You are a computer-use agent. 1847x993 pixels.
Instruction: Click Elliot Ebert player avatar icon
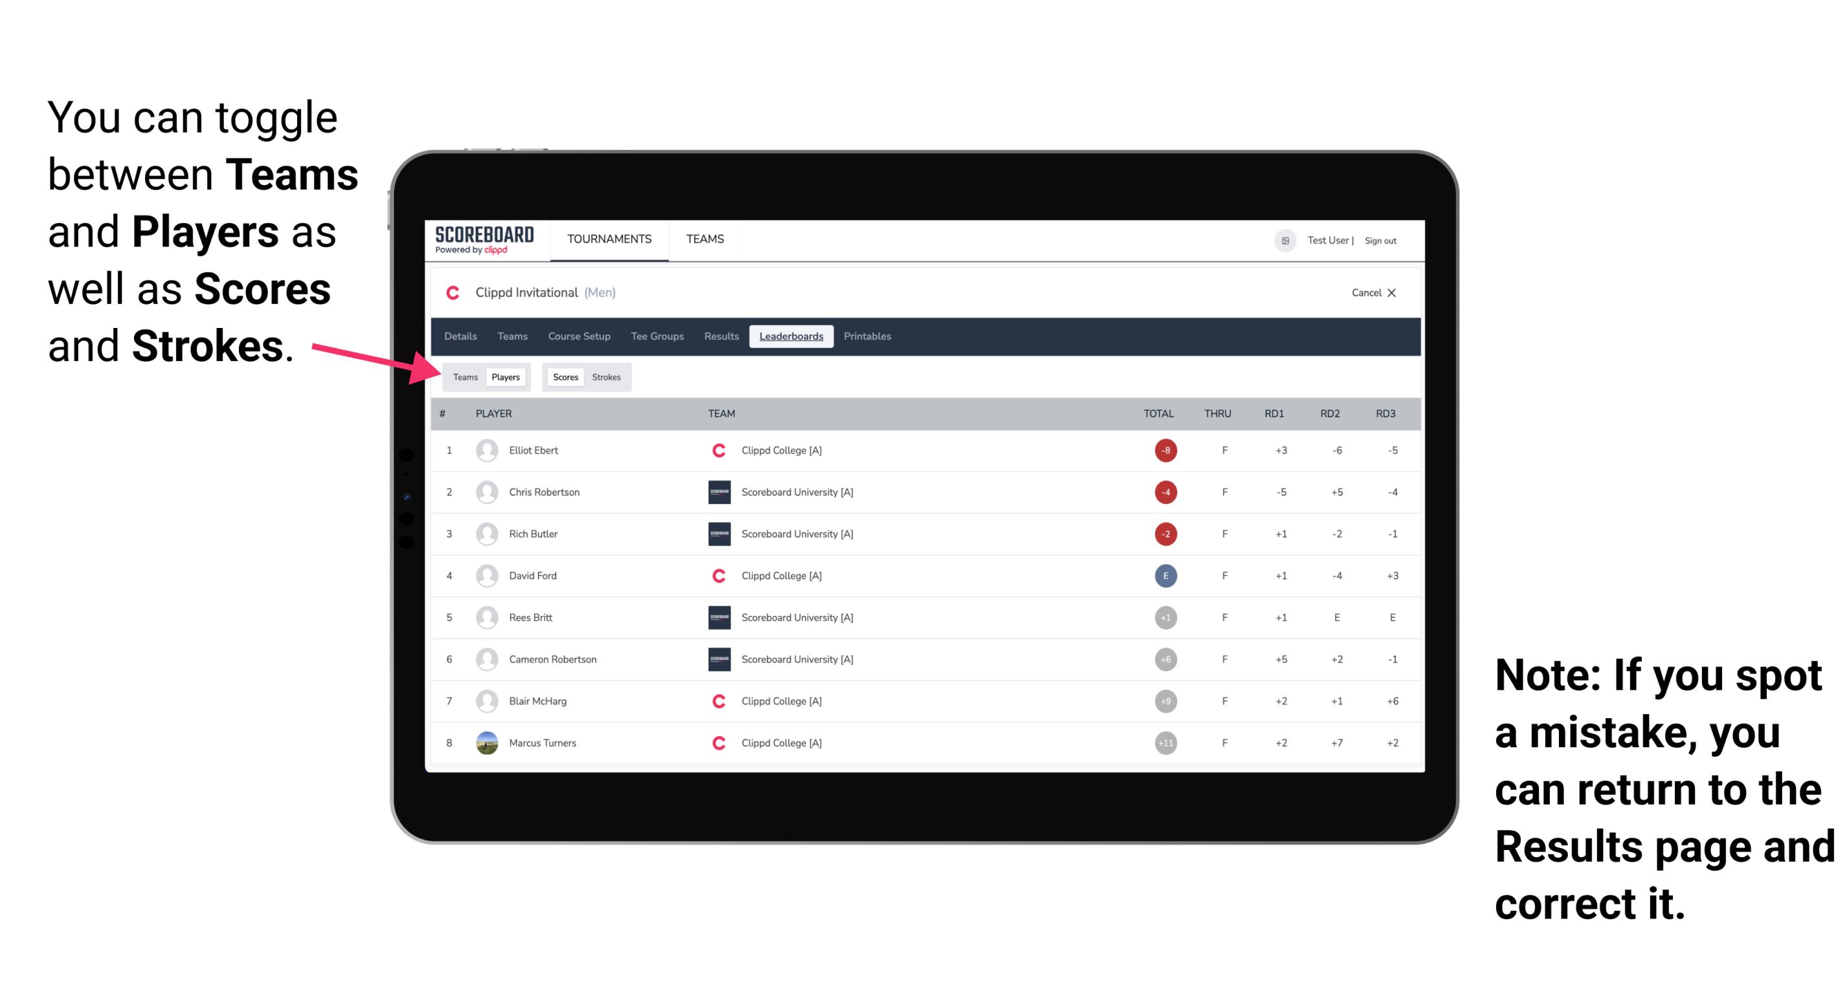tap(484, 450)
